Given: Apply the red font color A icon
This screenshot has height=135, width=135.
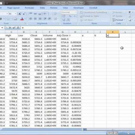Looking at the screenshot, I should [x=22, y=19].
